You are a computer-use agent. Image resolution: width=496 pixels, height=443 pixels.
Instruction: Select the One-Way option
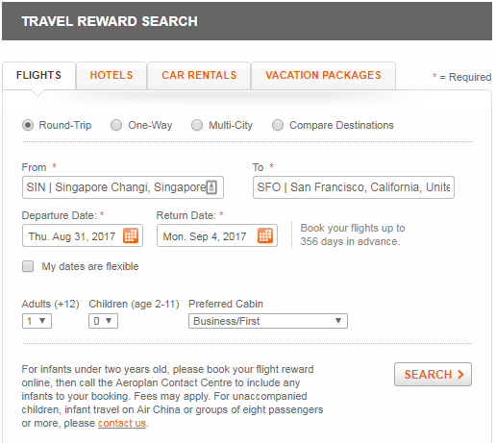click(116, 125)
